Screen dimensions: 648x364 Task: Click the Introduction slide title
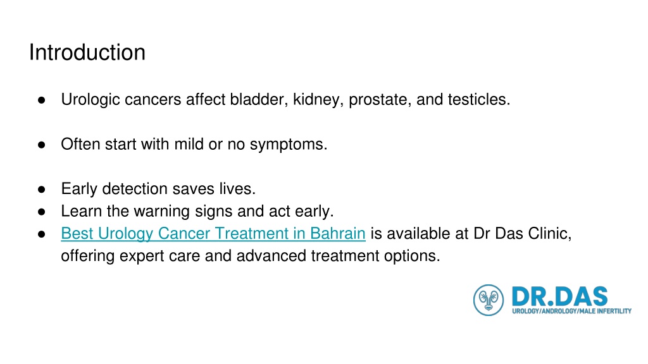87,52
